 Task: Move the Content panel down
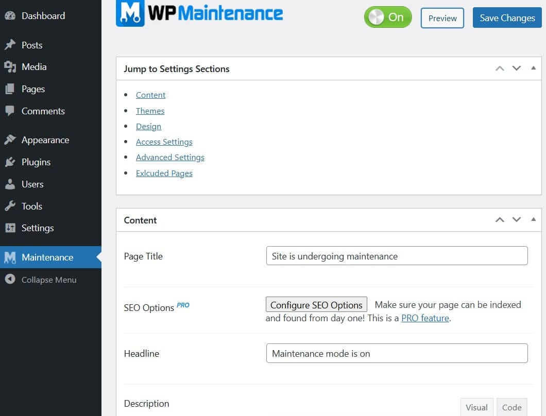[x=517, y=219]
